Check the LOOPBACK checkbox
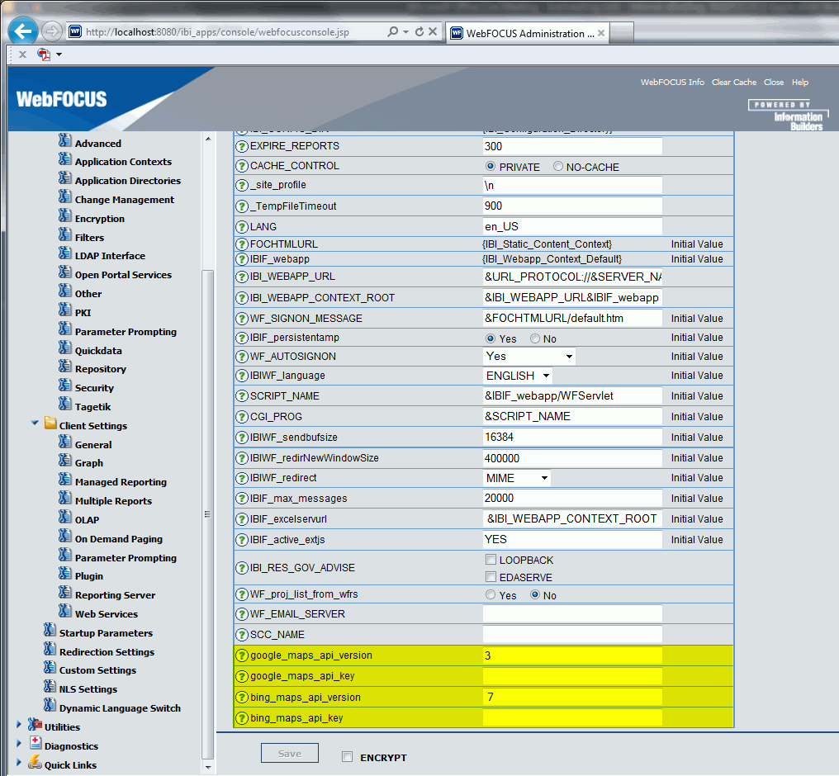Viewport: 839px width, 776px height. (x=491, y=560)
